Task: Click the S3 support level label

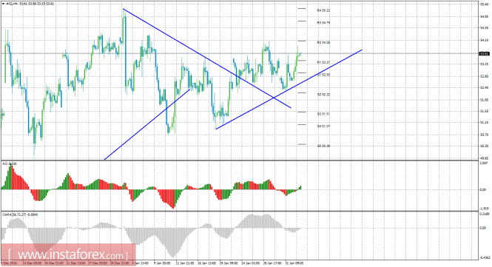Action: [323, 114]
